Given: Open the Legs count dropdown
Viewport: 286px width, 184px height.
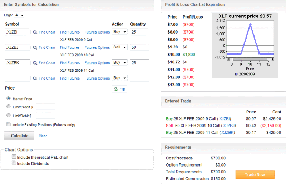Looking at the screenshot, I should point(19,15).
